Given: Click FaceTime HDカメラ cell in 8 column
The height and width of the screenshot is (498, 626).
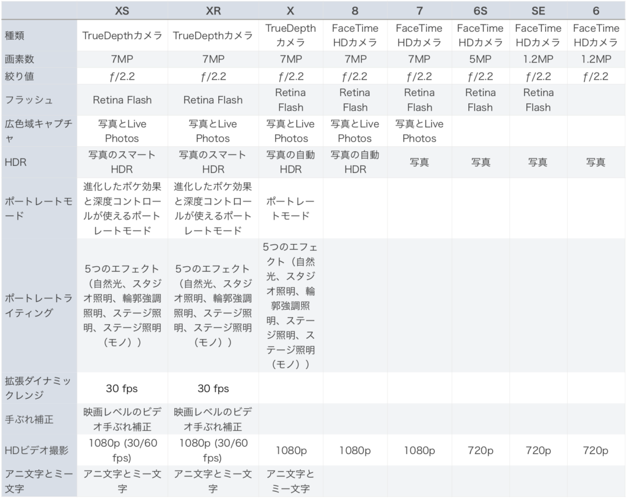Looking at the screenshot, I should [355, 35].
